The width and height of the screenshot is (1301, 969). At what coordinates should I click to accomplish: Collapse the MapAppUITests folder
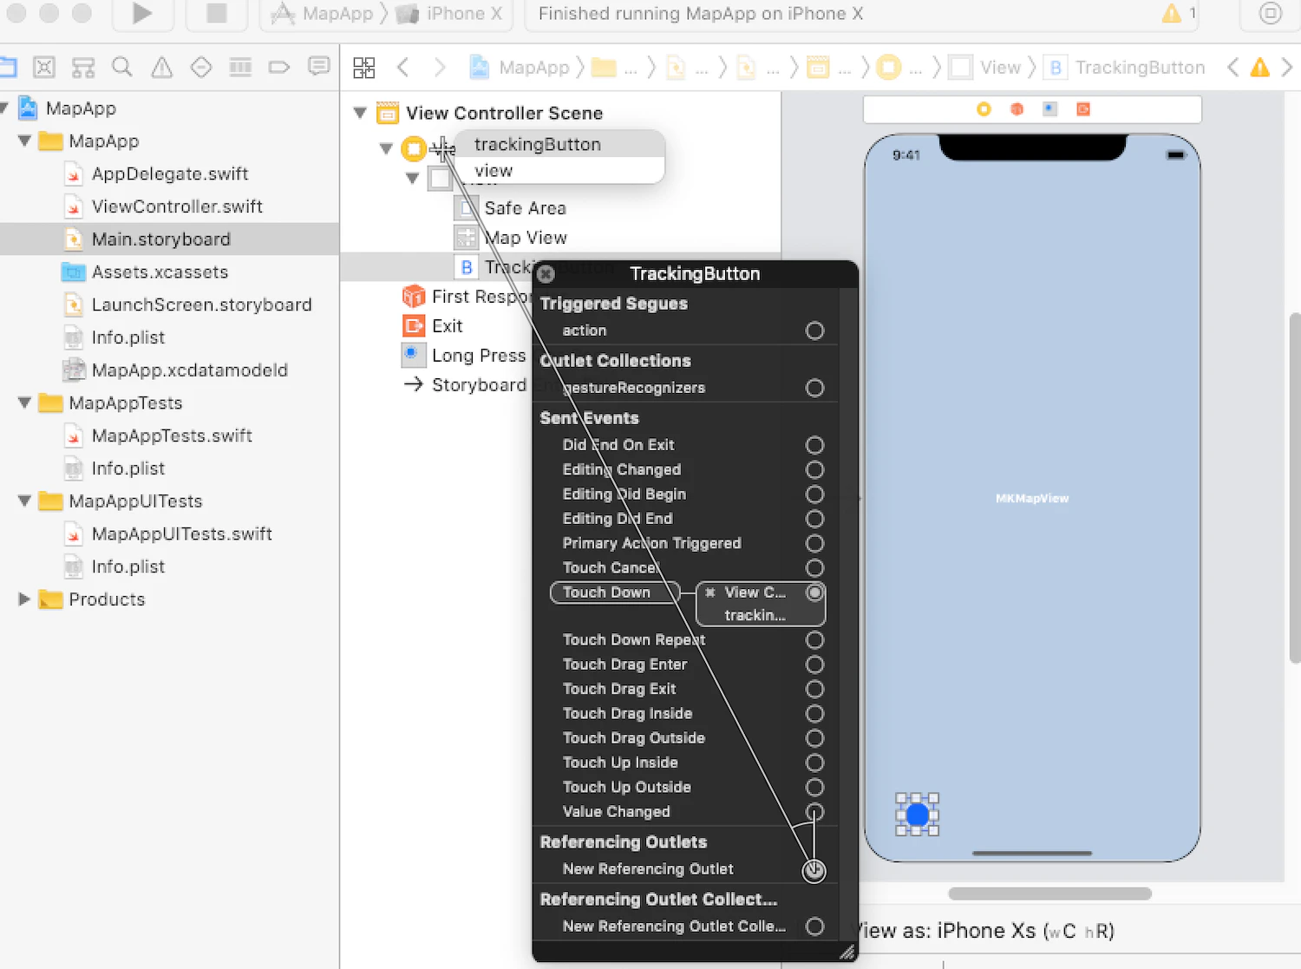point(24,501)
